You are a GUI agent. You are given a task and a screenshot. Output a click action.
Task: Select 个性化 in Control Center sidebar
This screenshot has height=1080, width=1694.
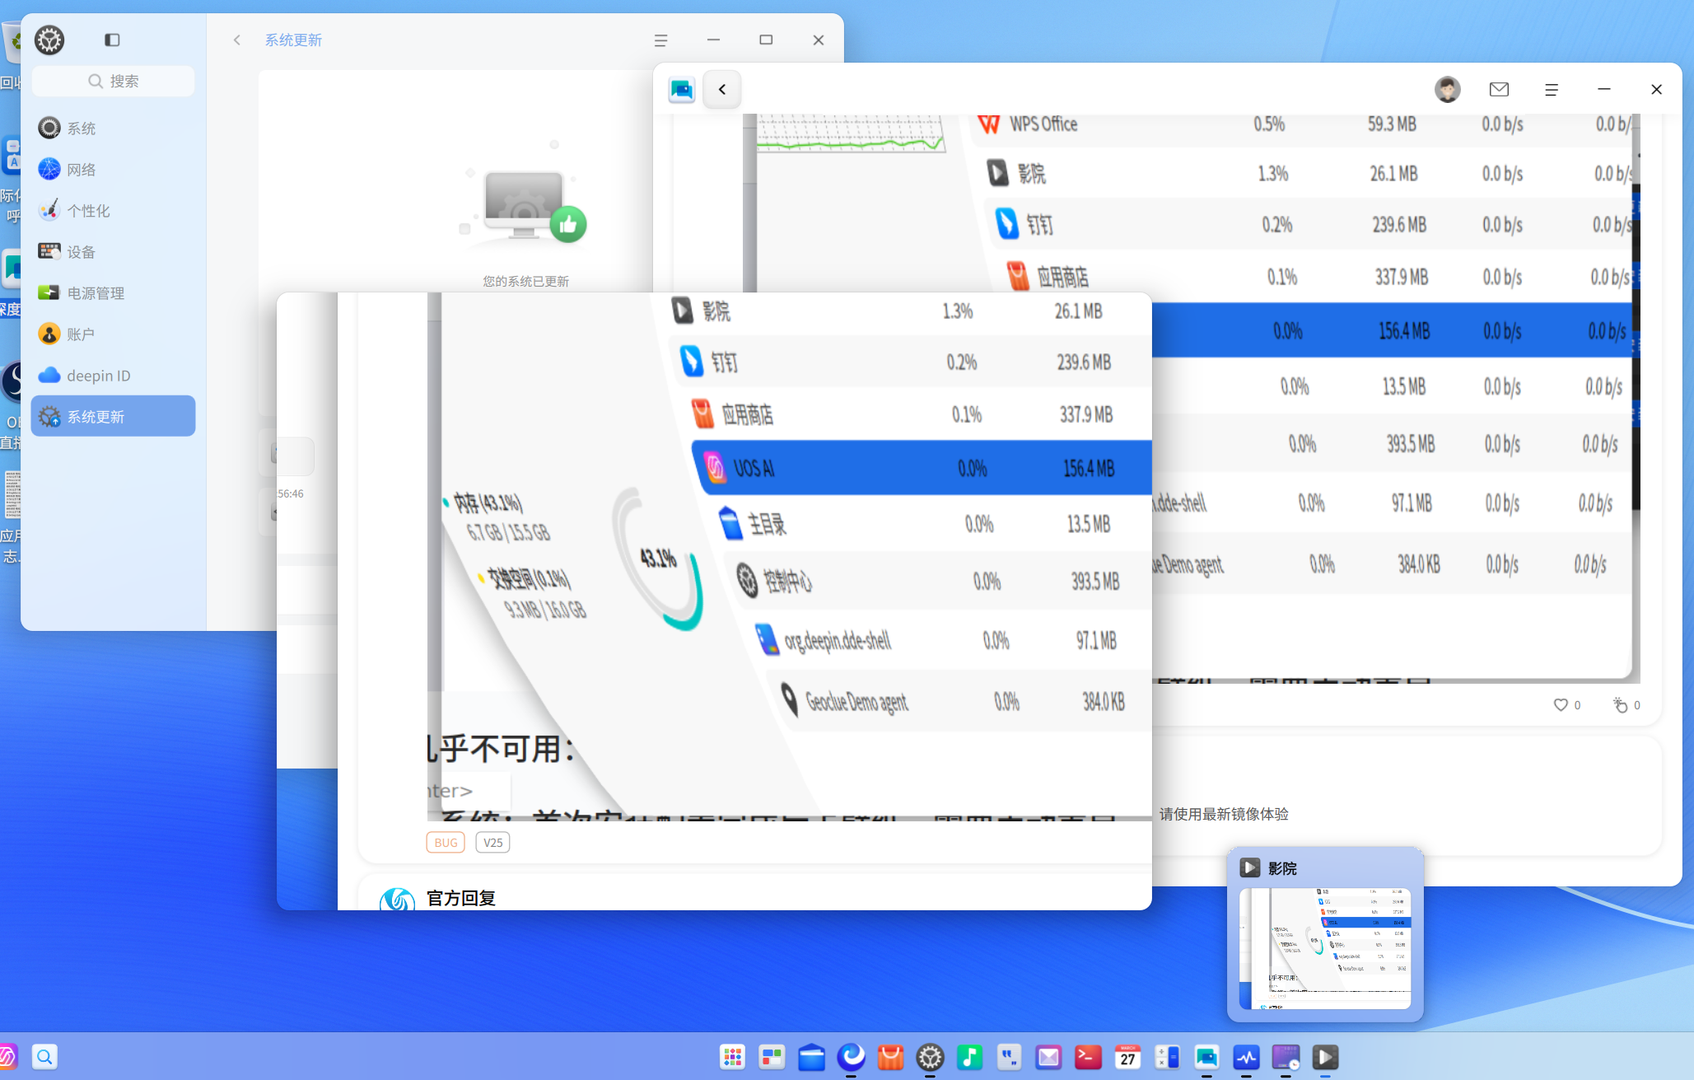(x=114, y=210)
